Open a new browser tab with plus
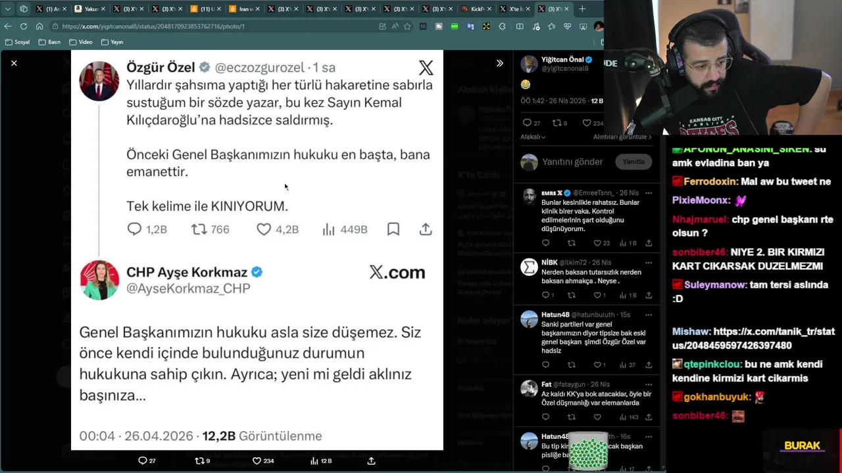This screenshot has width=842, height=473. pyautogui.click(x=582, y=9)
